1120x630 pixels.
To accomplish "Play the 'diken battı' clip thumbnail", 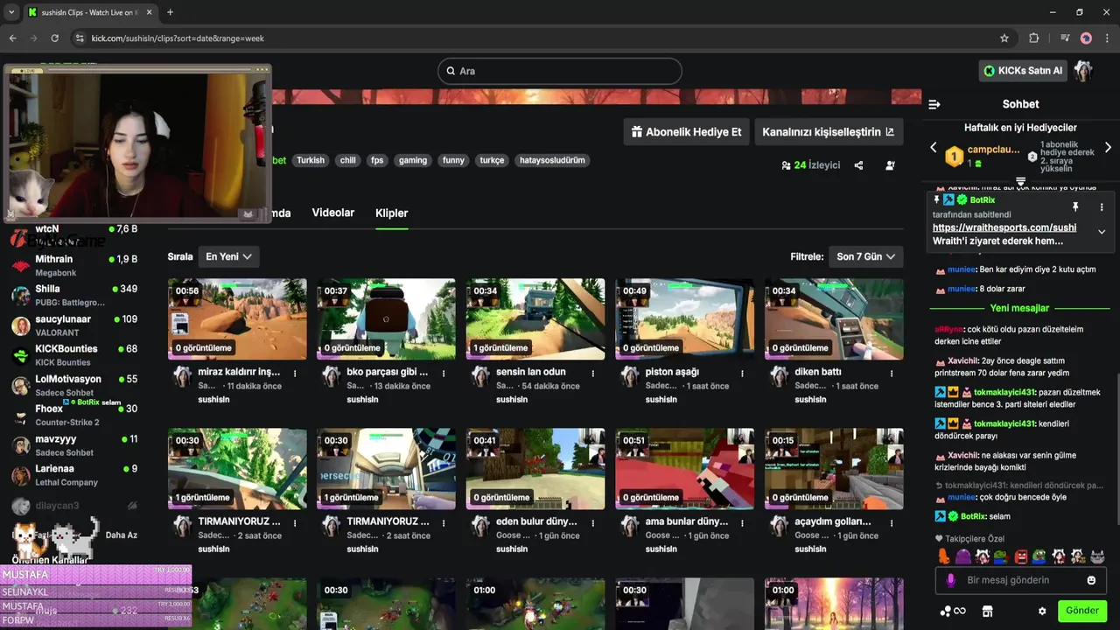I will [x=834, y=319].
